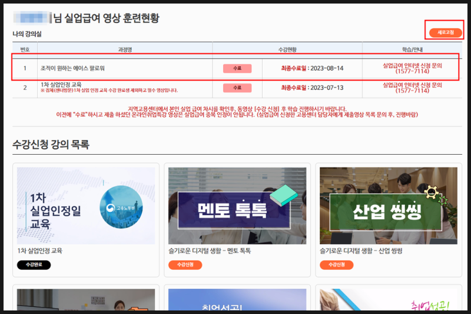
Task: Select 1차 실업인정 교육 row title in table
Action: (x=61, y=85)
